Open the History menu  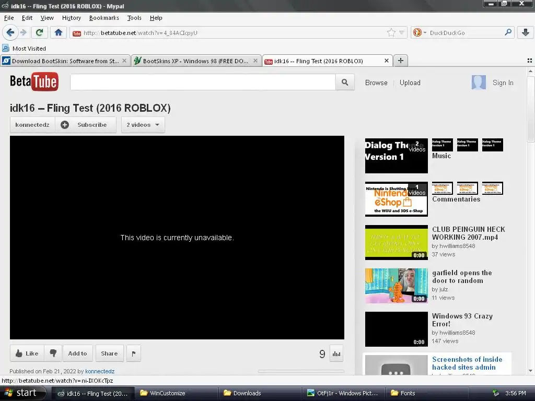tap(71, 18)
